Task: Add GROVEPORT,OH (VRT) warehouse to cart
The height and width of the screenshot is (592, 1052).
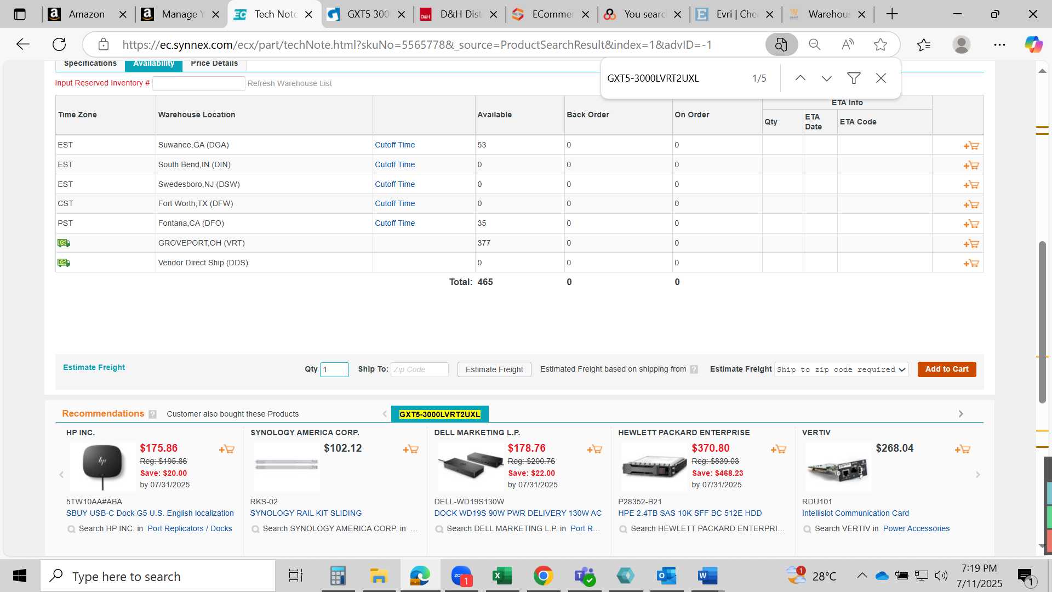Action: [x=971, y=243]
